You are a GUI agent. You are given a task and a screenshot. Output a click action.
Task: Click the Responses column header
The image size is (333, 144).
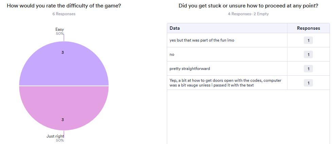(x=309, y=28)
